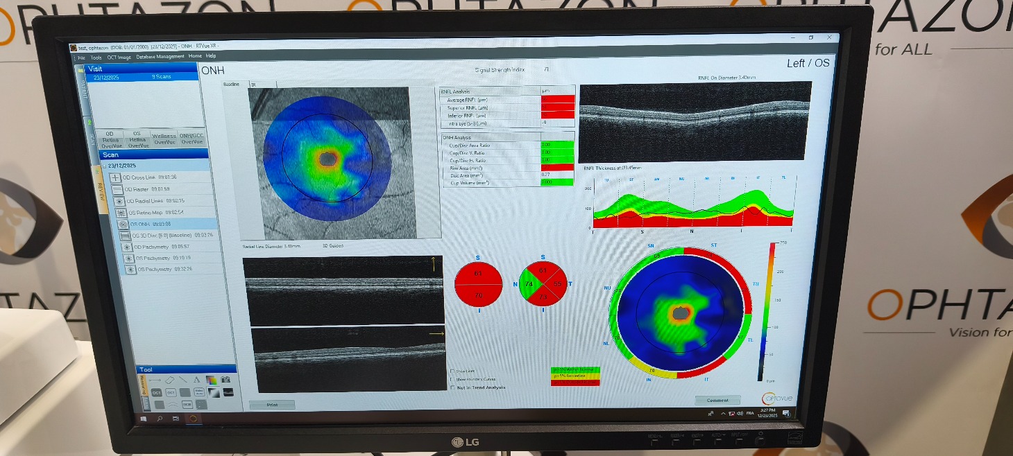Viewport: 1013px width, 456px height.
Task: Select the text annotation A tool
Action: (x=196, y=379)
